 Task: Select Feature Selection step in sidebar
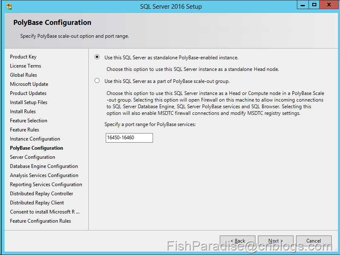coord(29,121)
